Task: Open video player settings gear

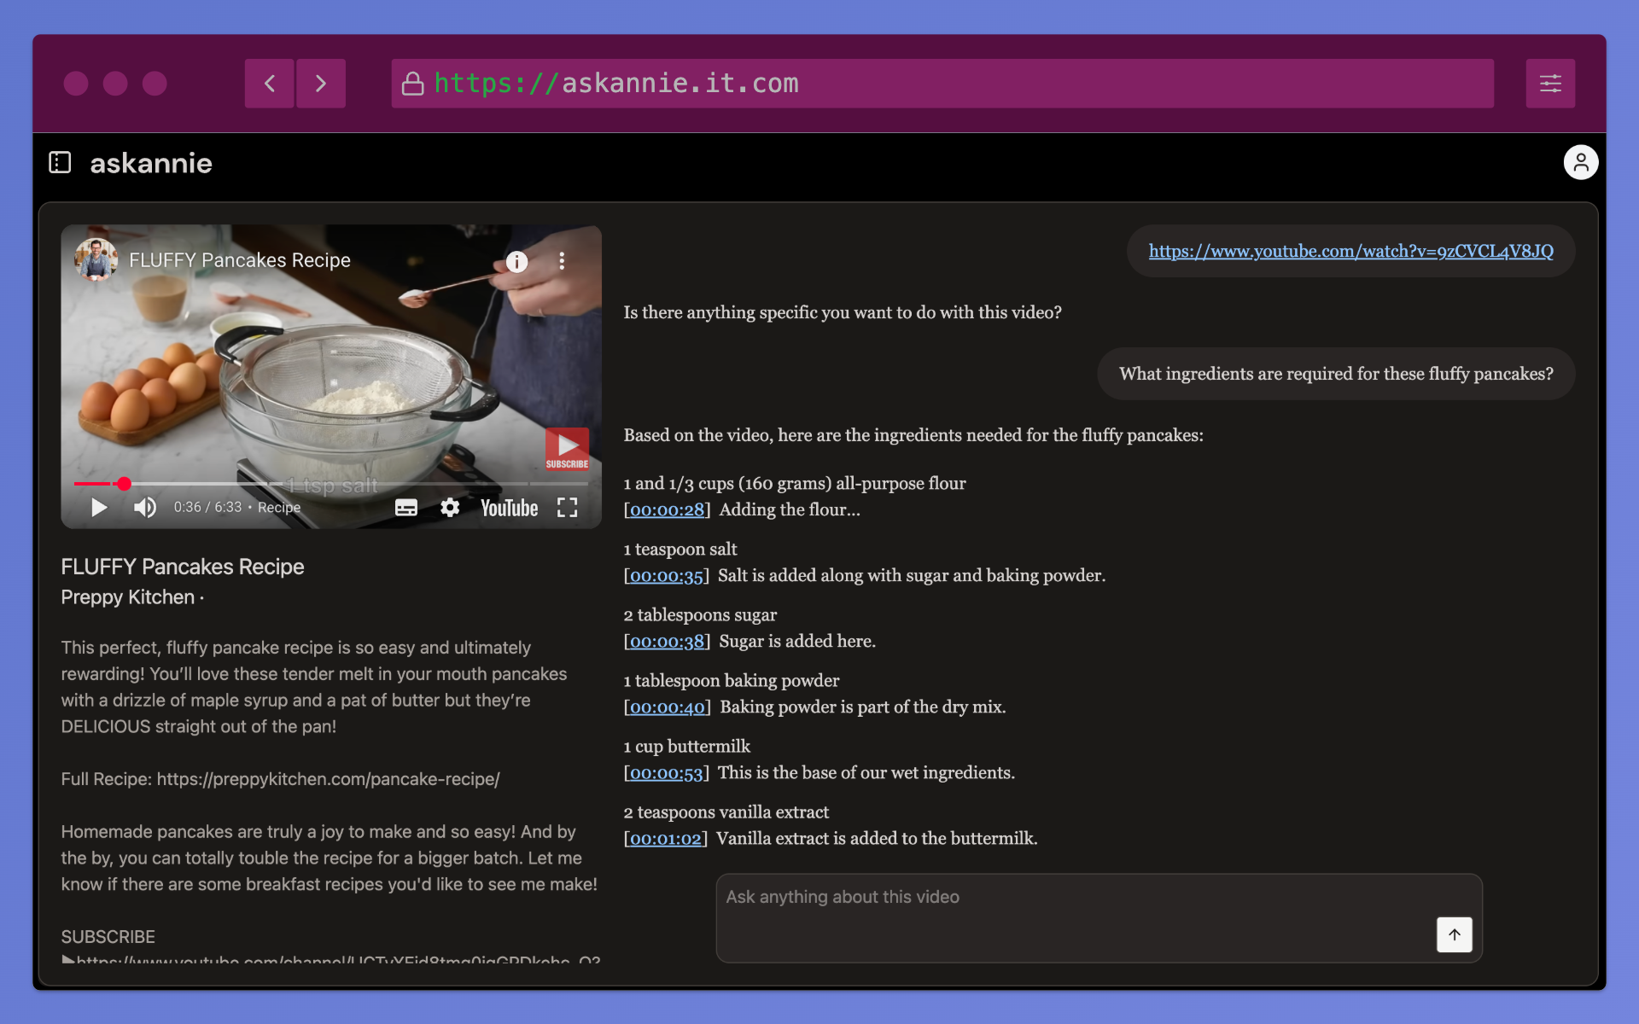Action: tap(450, 508)
